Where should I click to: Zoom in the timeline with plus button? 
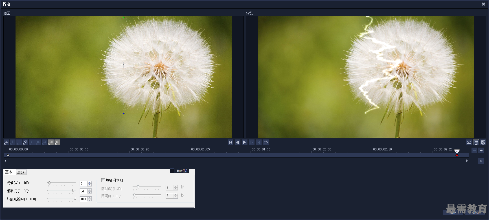pos(481,150)
